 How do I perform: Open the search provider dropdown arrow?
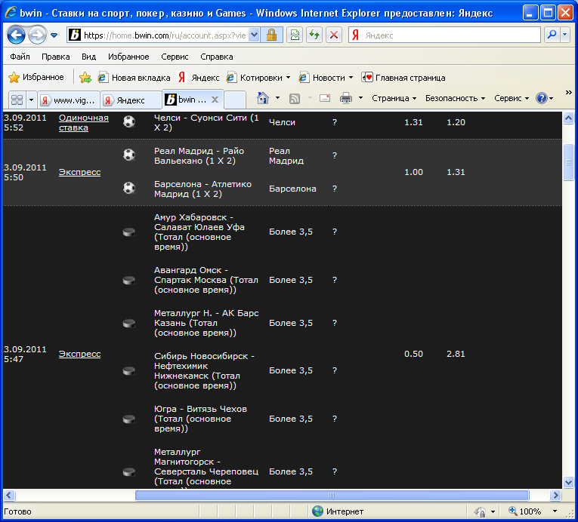565,35
